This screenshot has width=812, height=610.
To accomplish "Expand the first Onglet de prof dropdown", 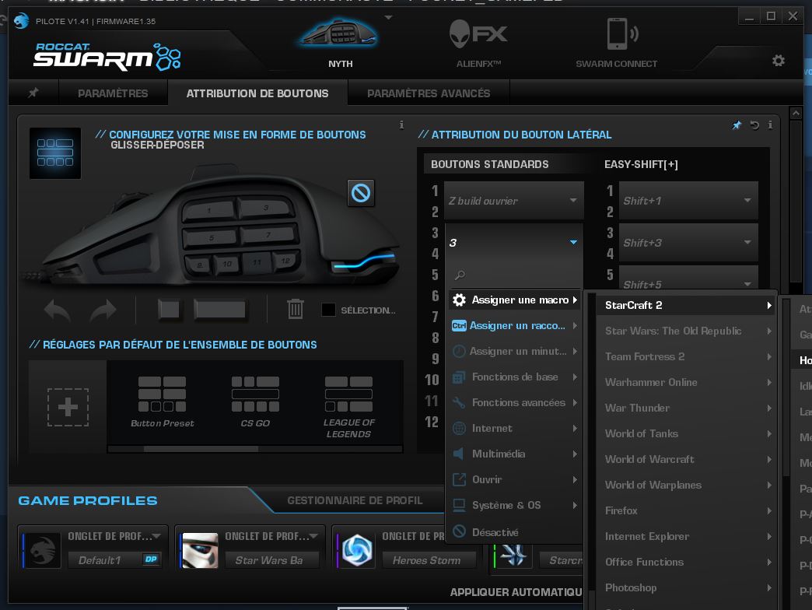I will click(156, 536).
